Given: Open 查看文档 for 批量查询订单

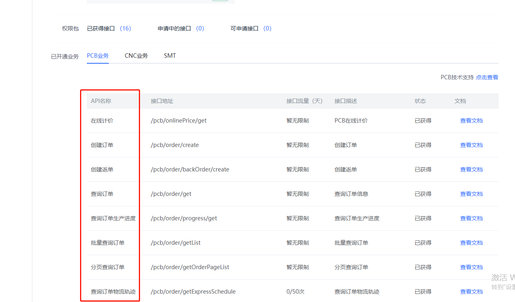Looking at the screenshot, I should pyautogui.click(x=471, y=243).
